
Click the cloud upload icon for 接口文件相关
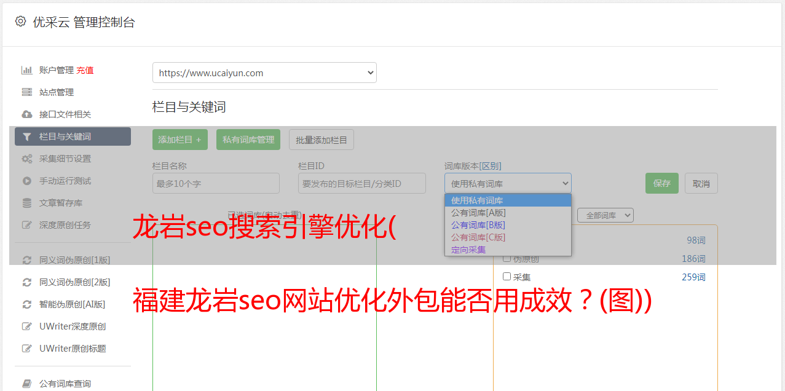26,114
